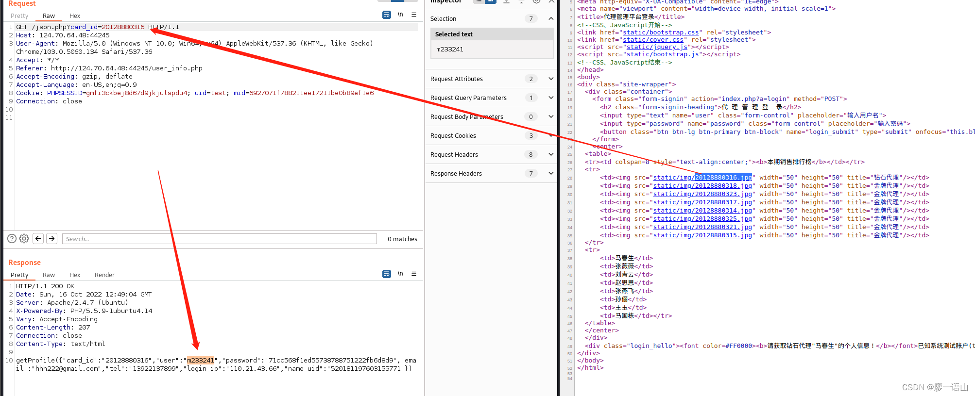The image size is (975, 396).
Task: Expand Request Attributes section
Action: tap(551, 79)
